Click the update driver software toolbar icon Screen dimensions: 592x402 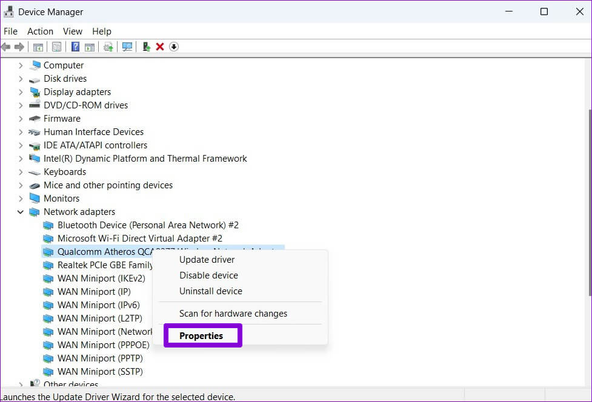point(108,47)
